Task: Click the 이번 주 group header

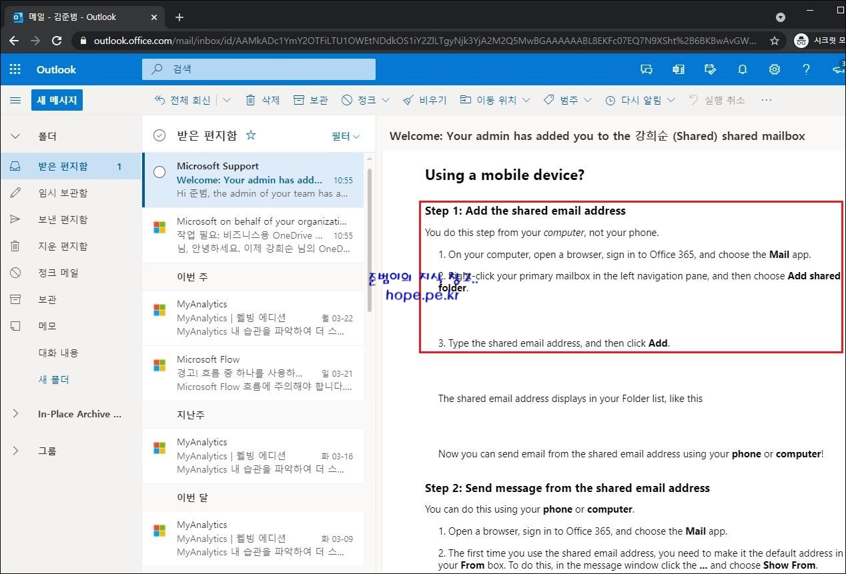Action: [254, 277]
